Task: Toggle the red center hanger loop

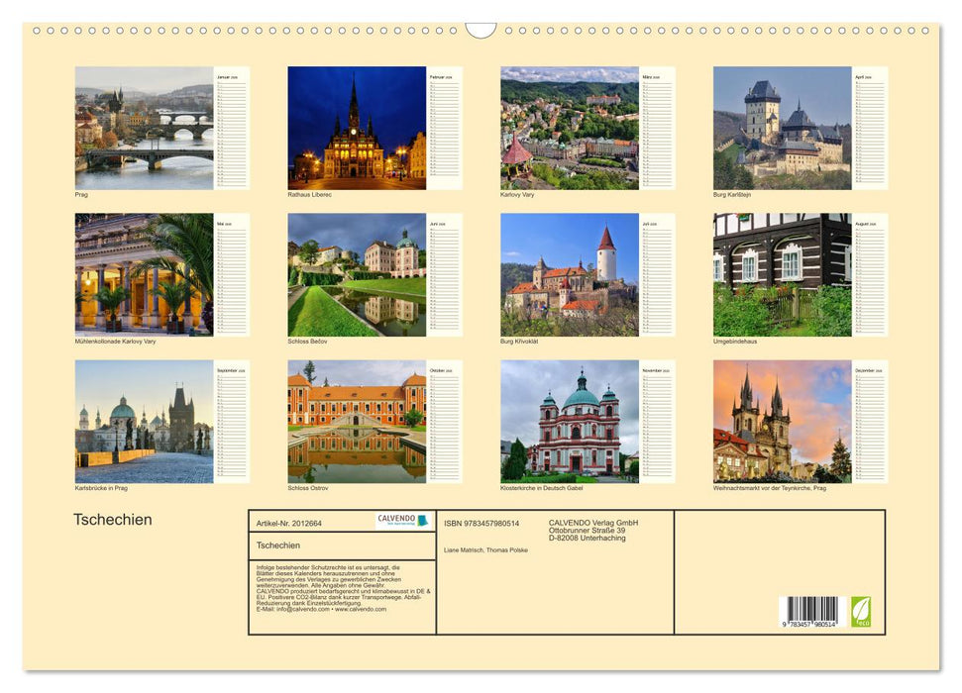Action: pyautogui.click(x=481, y=28)
